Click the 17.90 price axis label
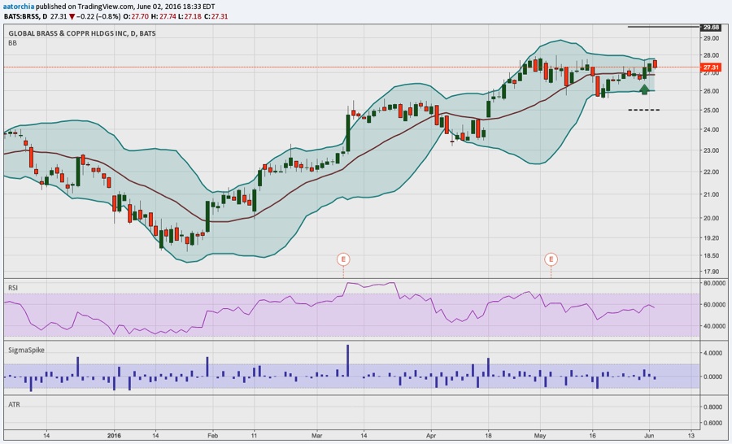The height and width of the screenshot is (444, 732). click(x=711, y=272)
